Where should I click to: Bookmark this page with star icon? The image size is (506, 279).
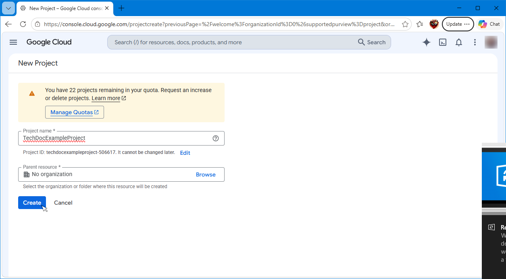405,24
